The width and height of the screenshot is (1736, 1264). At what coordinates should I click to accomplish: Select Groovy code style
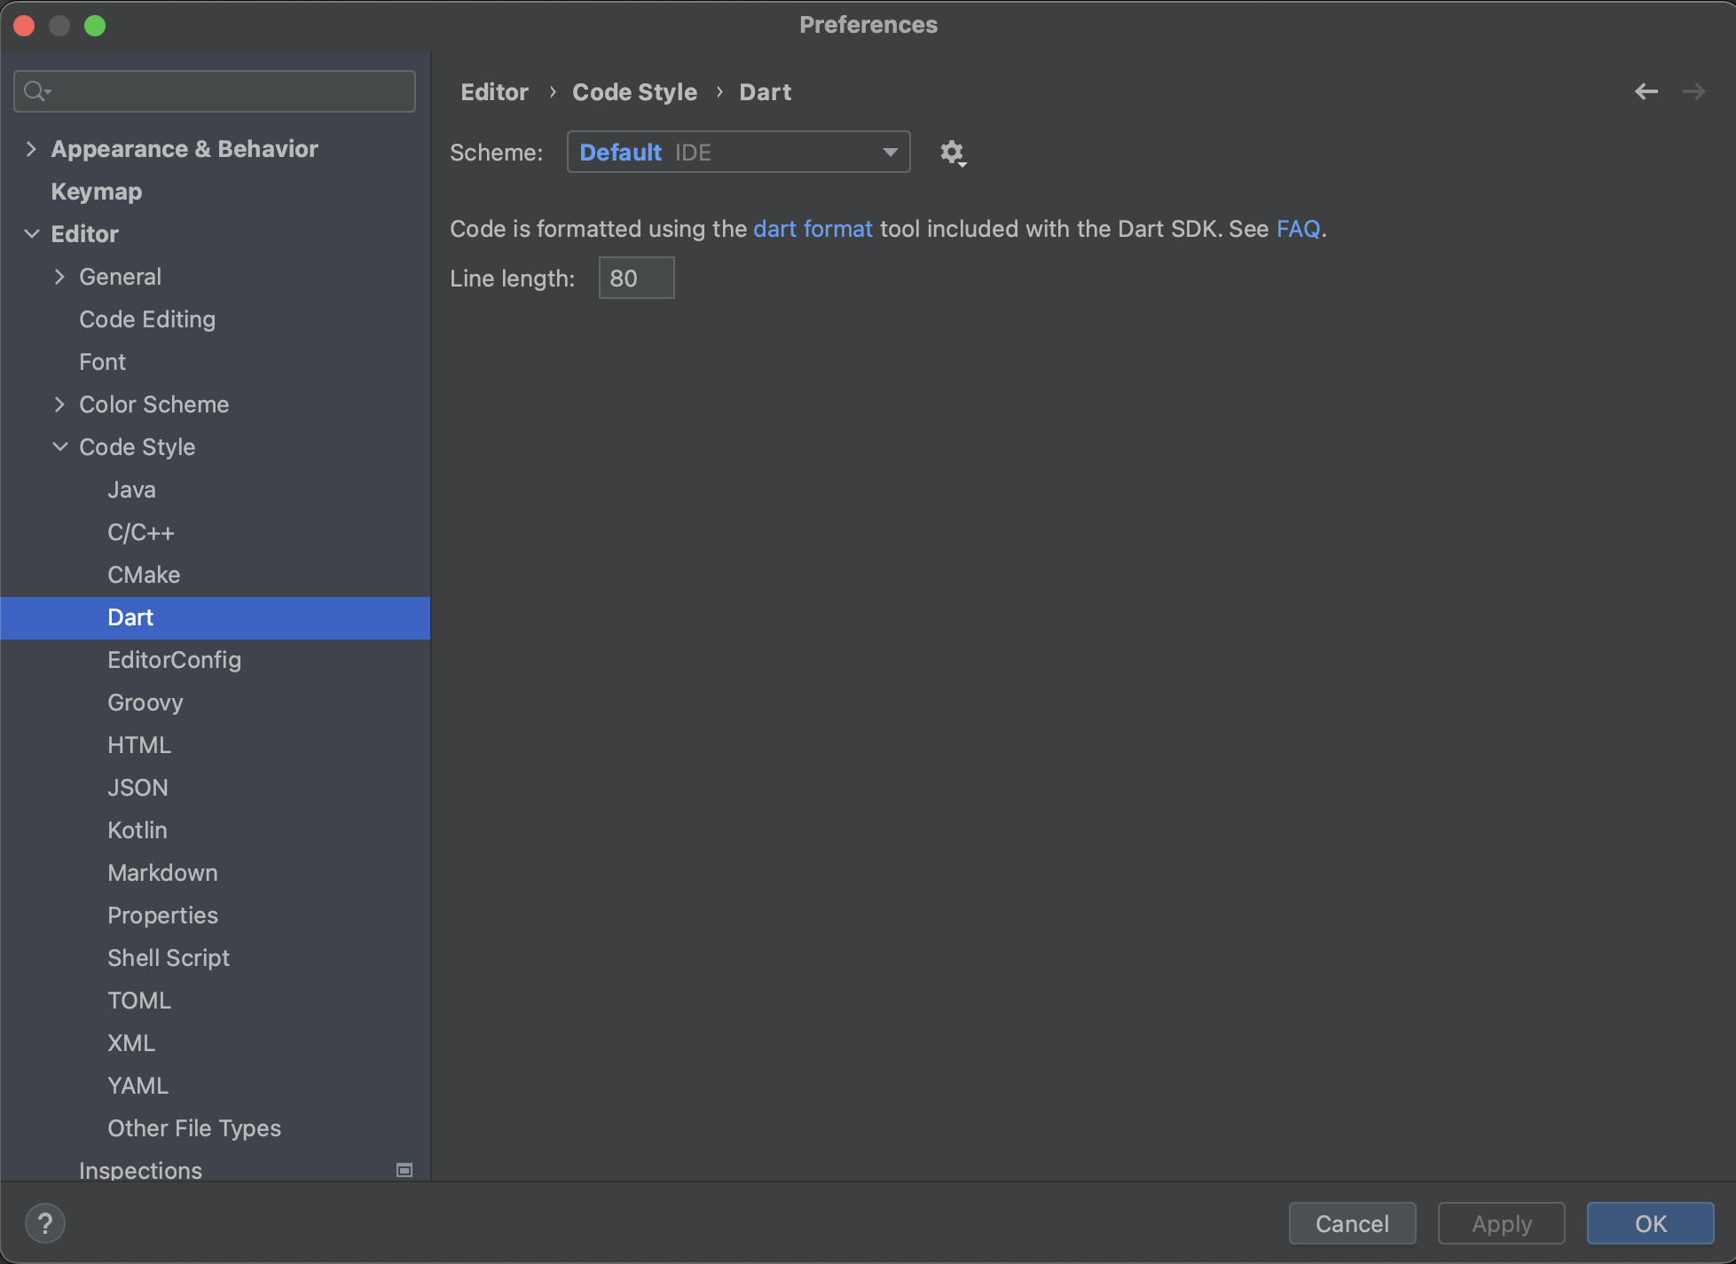pyautogui.click(x=145, y=703)
